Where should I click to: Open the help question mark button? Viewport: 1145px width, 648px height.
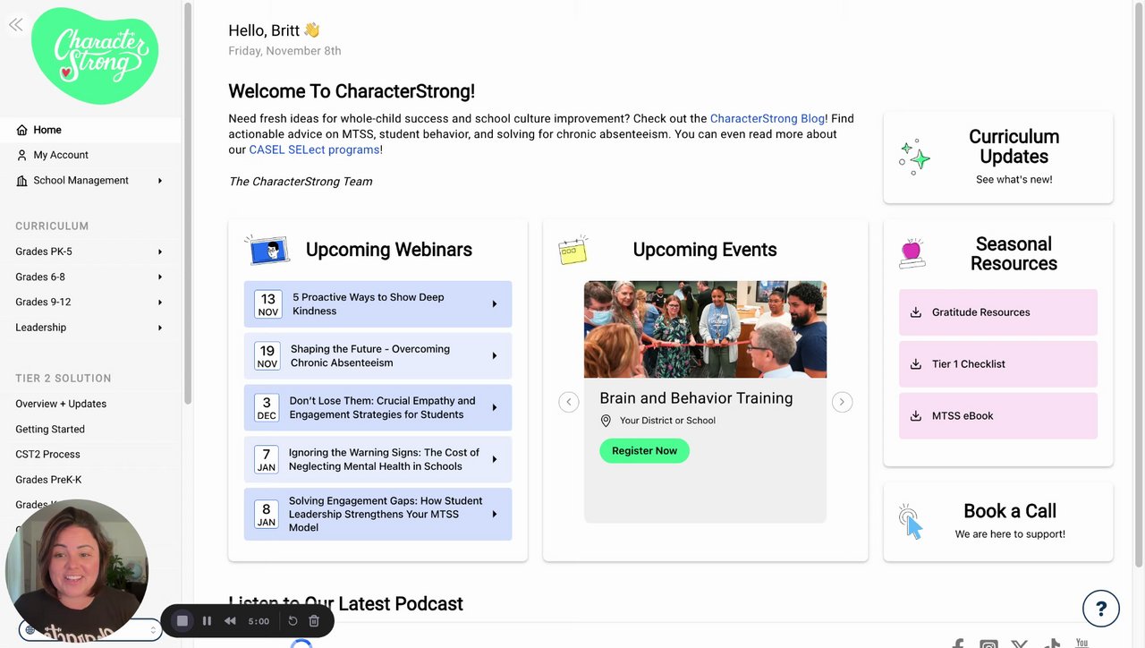1100,609
